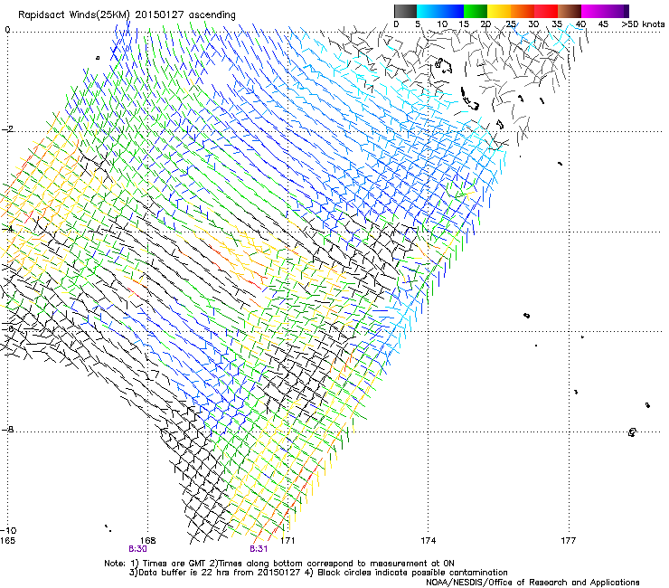Click the orange 25-30 knots color band
This screenshot has width=669, height=588.
[523, 11]
